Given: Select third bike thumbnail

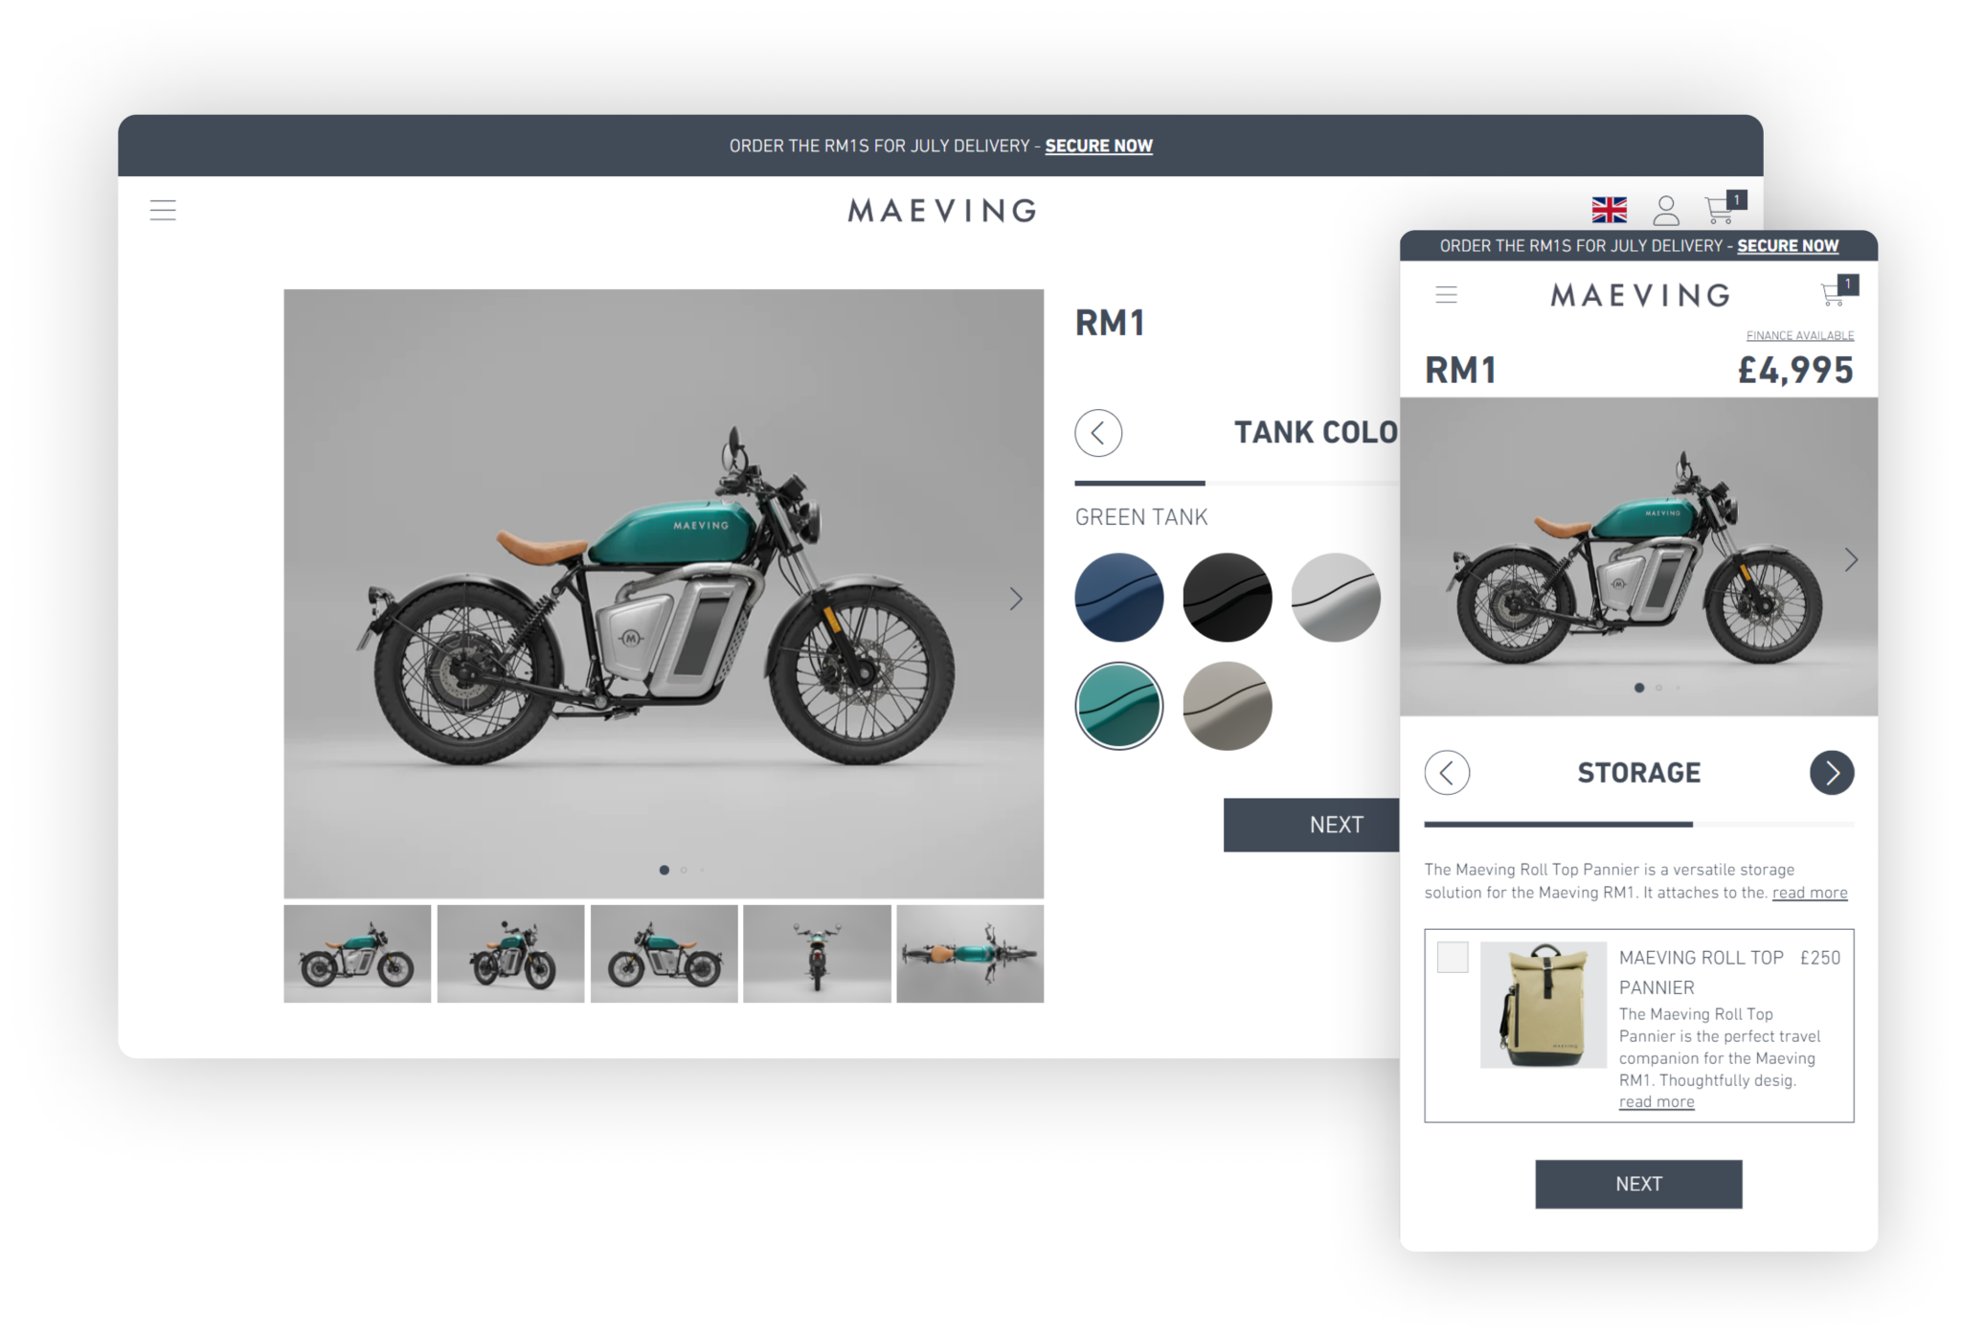Looking at the screenshot, I should pyautogui.click(x=664, y=954).
